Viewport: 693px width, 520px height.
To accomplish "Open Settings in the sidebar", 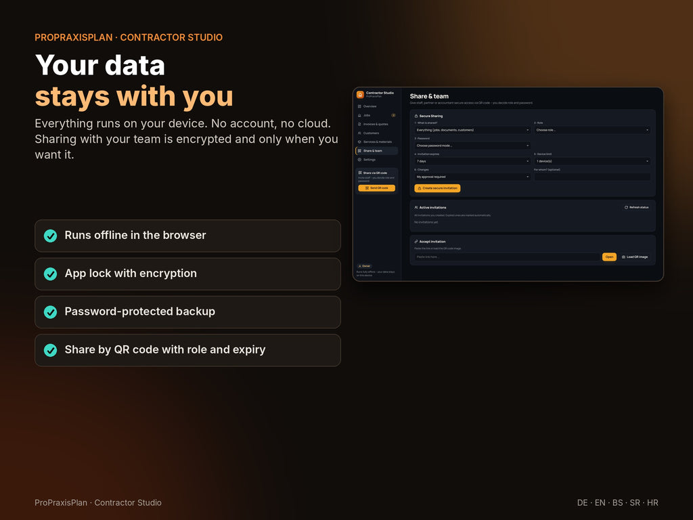I will tap(376, 160).
